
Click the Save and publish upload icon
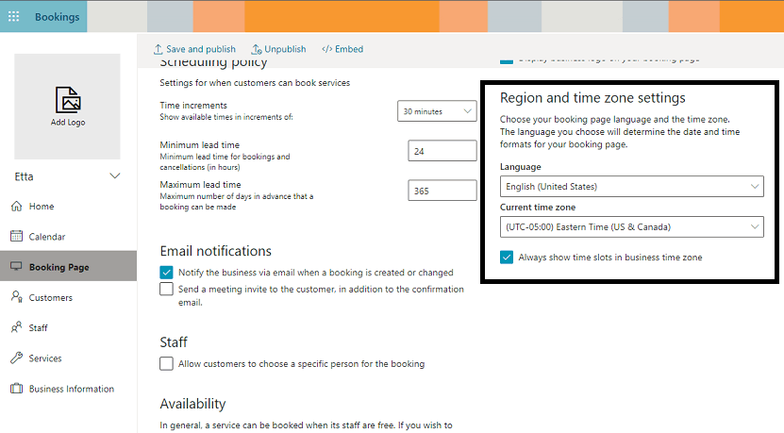pyautogui.click(x=158, y=49)
